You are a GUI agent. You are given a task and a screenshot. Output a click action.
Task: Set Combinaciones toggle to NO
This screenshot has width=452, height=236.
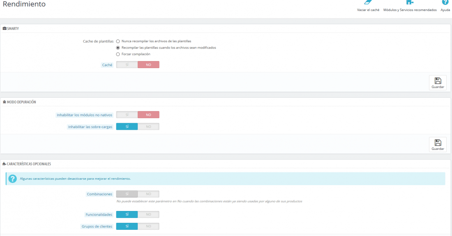148,194
